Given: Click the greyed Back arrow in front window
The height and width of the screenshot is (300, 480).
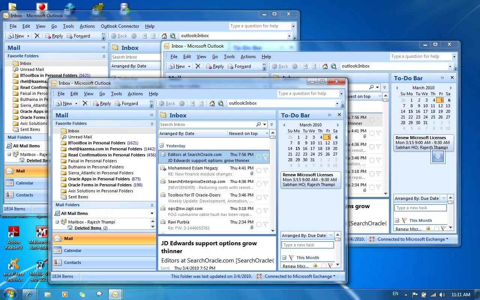Looking at the screenshot, I should (167, 103).
